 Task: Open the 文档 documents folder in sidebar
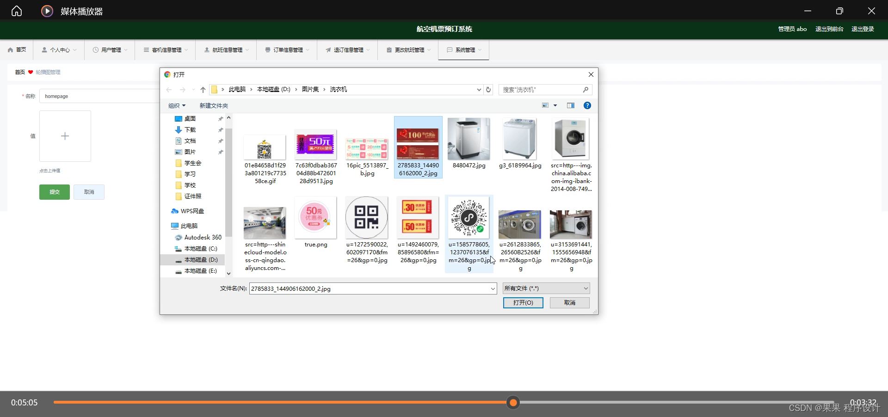(x=190, y=141)
